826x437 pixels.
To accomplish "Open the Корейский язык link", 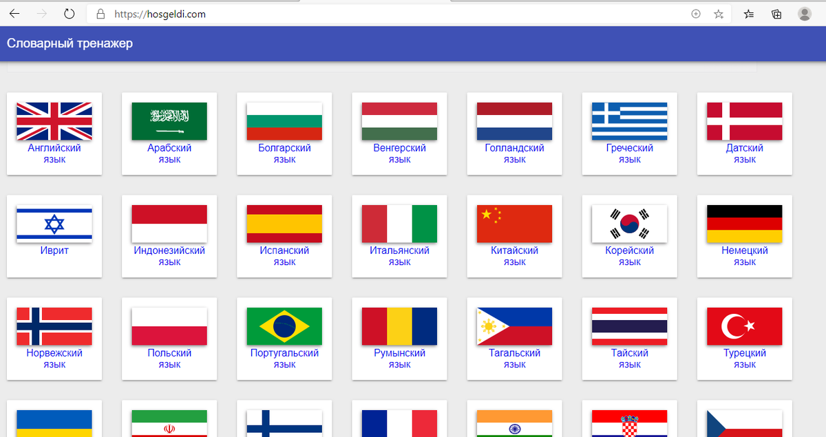I will click(630, 256).
